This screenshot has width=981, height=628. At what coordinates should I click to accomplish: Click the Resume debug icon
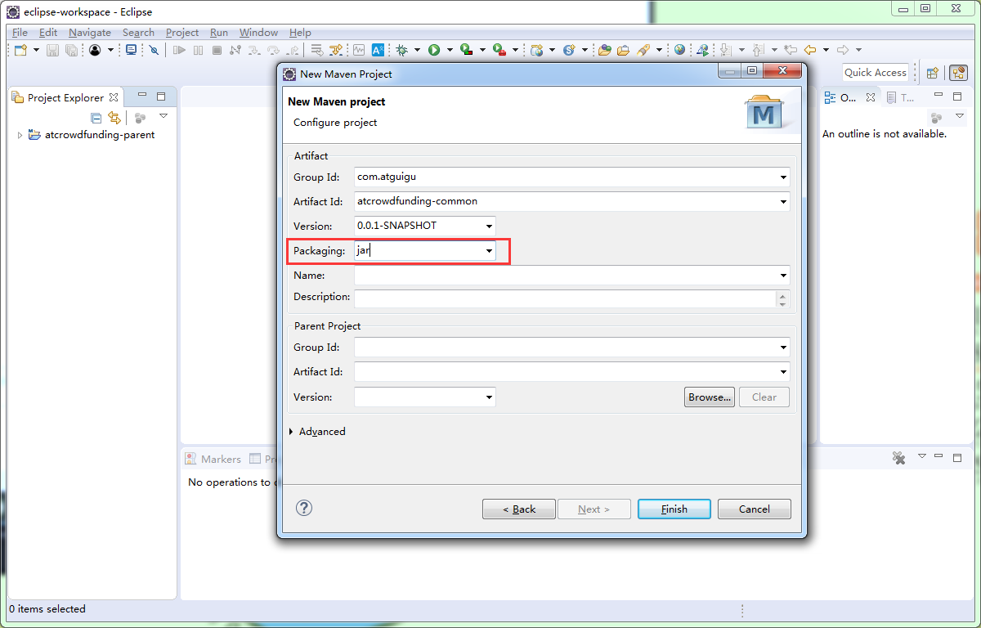click(179, 50)
